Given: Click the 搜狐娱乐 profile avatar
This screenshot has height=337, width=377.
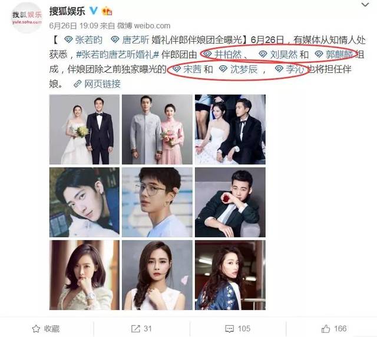Looking at the screenshot, I should pyautogui.click(x=27, y=18).
